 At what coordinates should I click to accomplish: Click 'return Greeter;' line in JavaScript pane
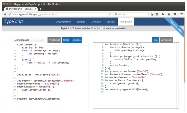tap(119, 65)
